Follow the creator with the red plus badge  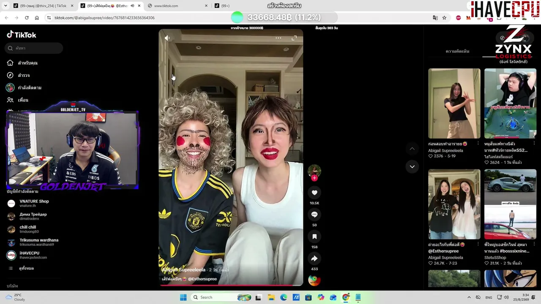coord(314,178)
